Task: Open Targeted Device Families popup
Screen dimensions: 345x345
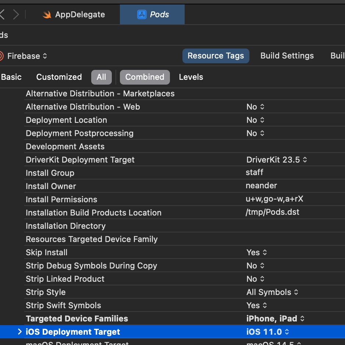Action: click(x=275, y=319)
